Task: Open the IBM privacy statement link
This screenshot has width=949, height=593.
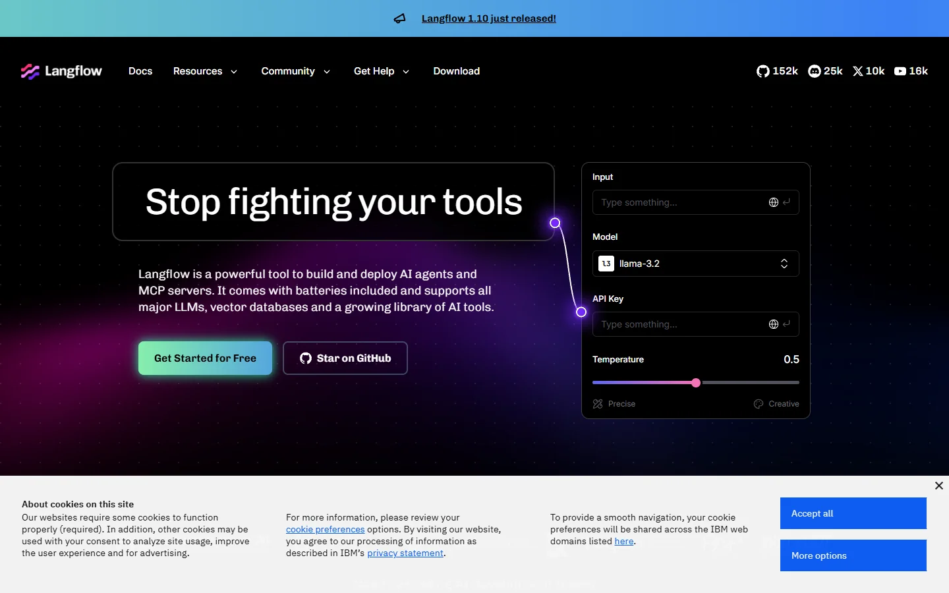Action: (x=405, y=553)
